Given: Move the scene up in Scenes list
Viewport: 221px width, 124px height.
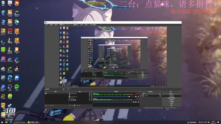Looking at the screenshot, I should pos(51,106).
